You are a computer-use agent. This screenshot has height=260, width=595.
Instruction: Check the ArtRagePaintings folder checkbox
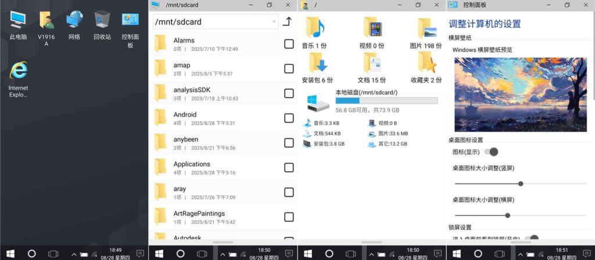289,217
